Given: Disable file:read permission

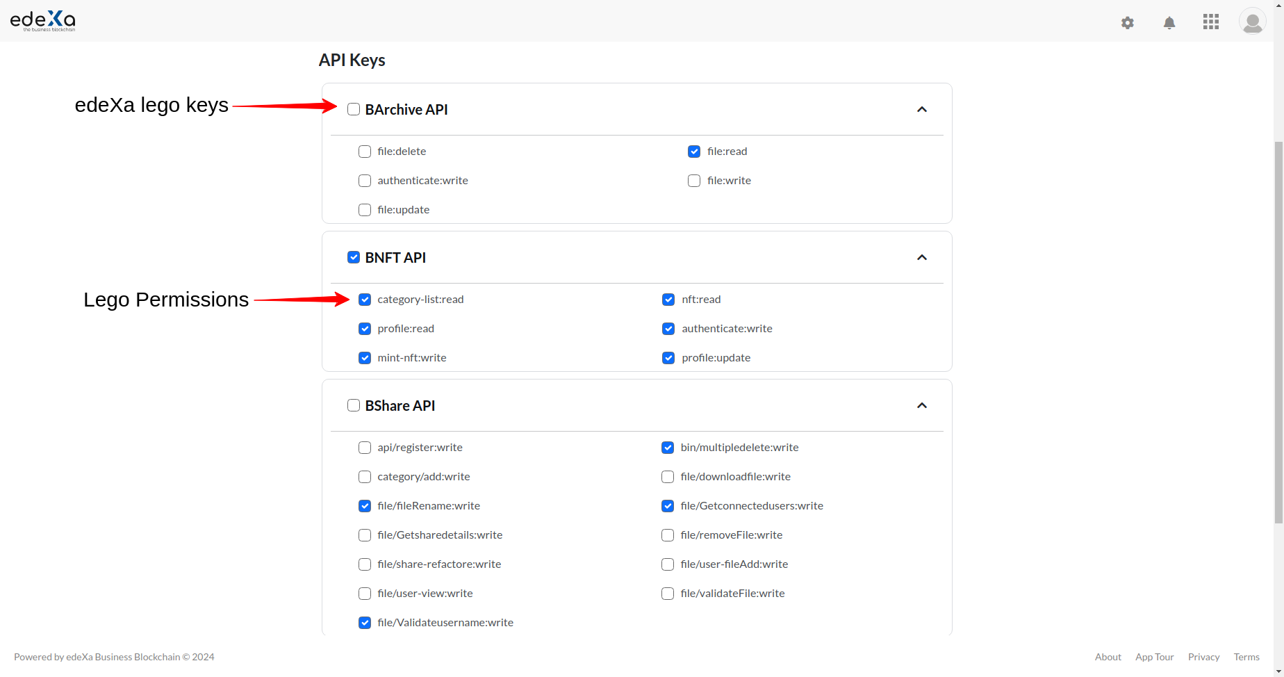Looking at the screenshot, I should tap(694, 152).
